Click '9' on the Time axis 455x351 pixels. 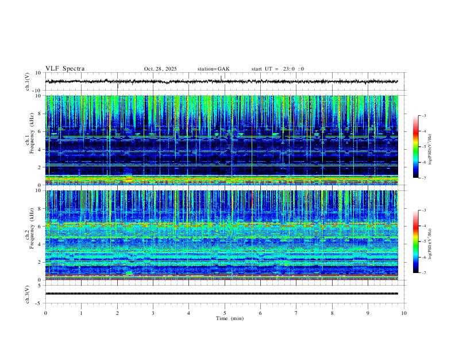[x=368, y=313]
